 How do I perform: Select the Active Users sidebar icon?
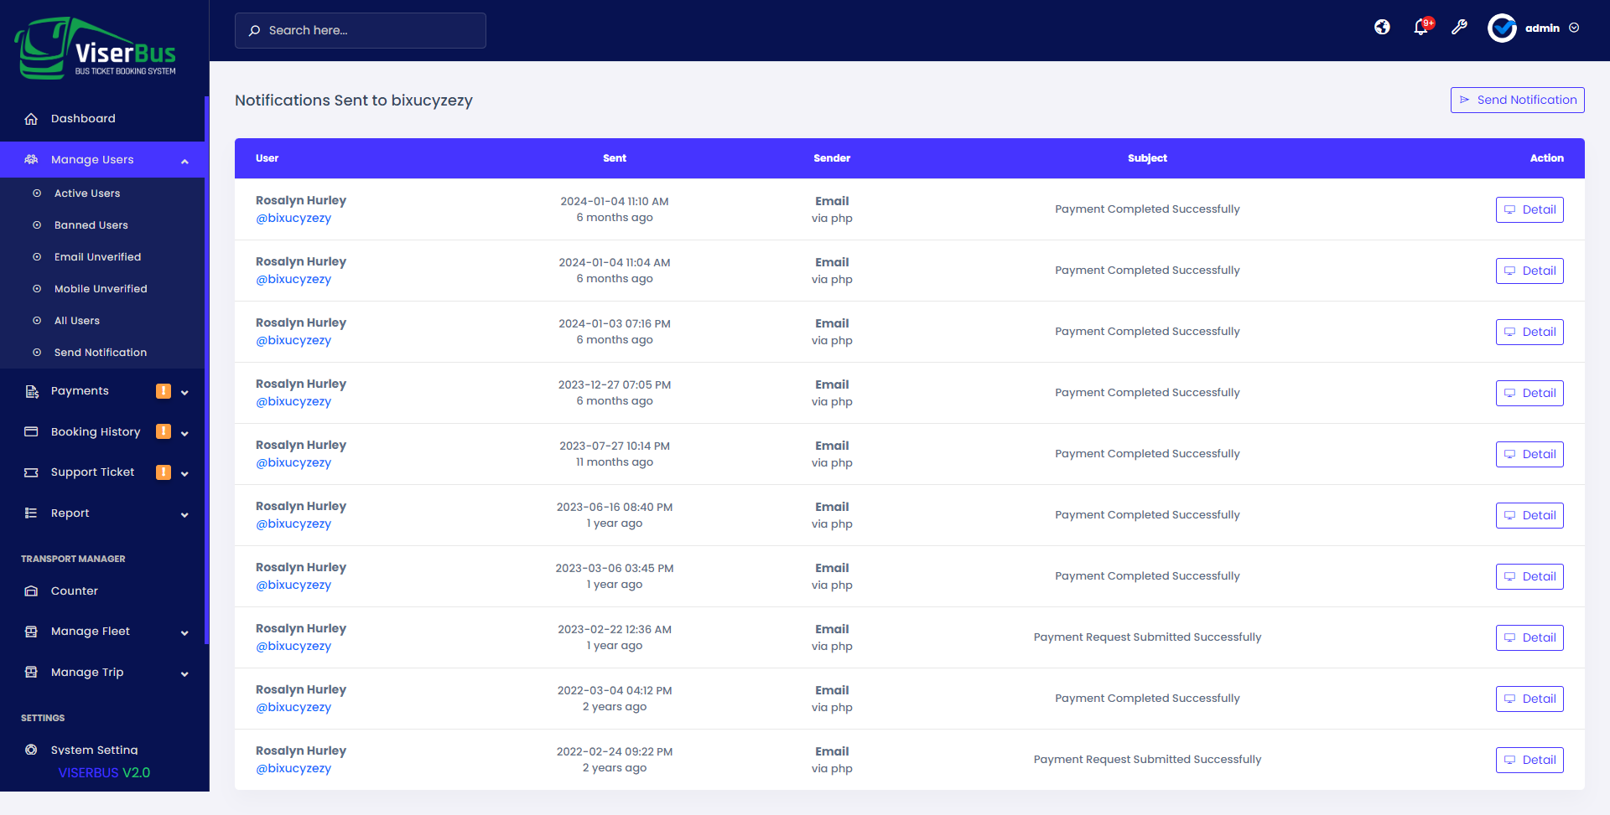pos(36,193)
